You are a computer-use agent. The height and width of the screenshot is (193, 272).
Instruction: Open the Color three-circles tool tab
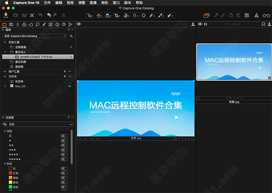(24, 24)
